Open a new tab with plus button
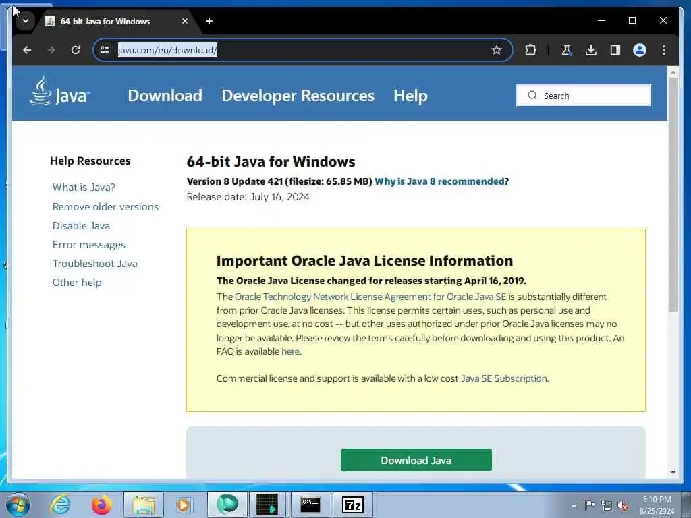This screenshot has width=691, height=518. 209,21
